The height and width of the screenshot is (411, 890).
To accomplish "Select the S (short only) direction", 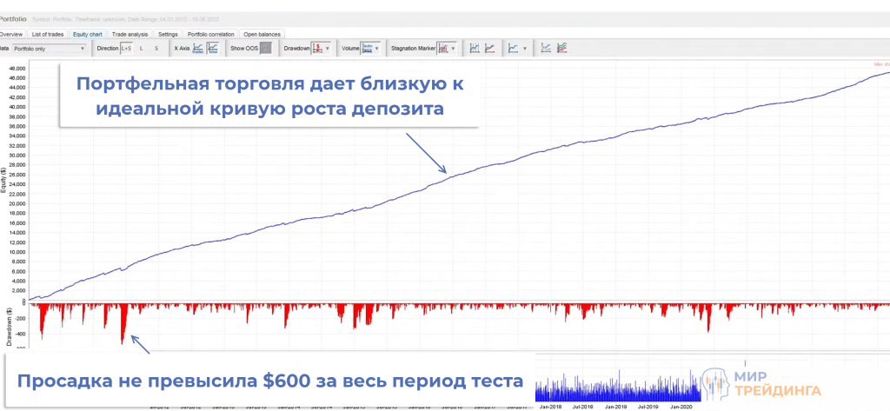I will pos(156,49).
